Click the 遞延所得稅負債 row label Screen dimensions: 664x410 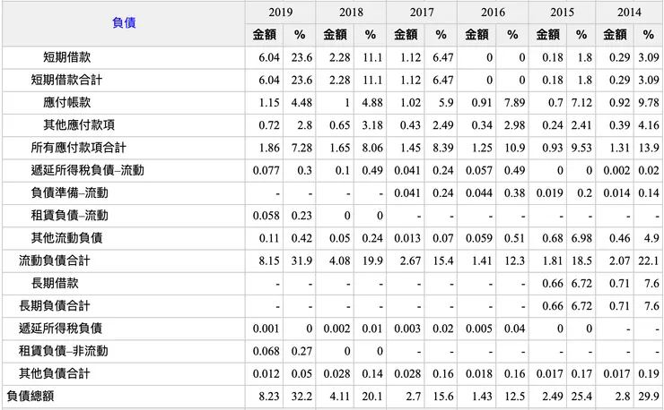tap(60, 329)
